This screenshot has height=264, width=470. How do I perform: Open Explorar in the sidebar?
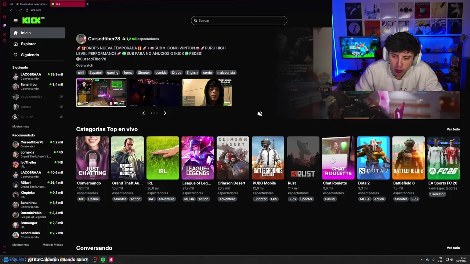38,44
